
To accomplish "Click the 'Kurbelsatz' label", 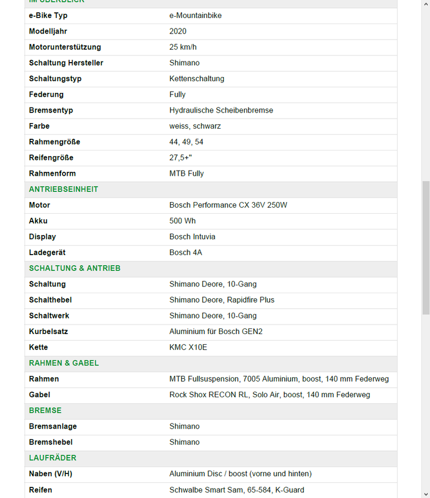I will (49, 332).
